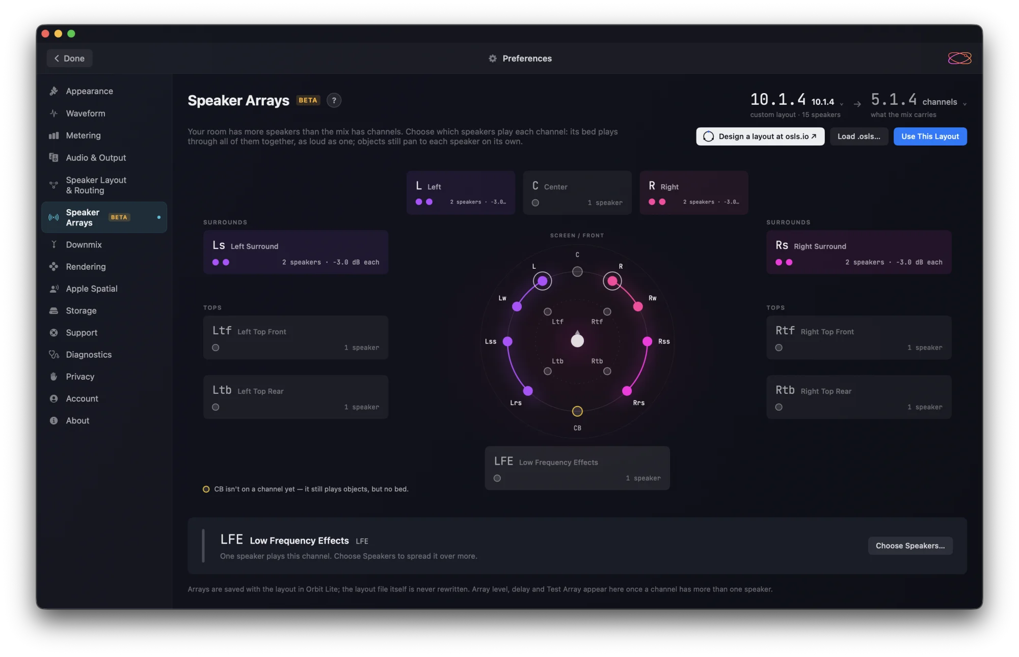Viewport: 1019px width, 657px height.
Task: Open the Speaker Arrays tab
Action: pyautogui.click(x=104, y=217)
